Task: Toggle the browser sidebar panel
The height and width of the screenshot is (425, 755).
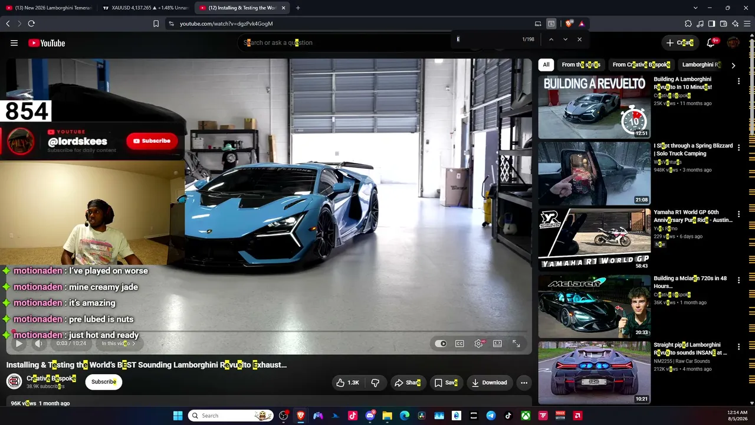Action: (x=712, y=24)
